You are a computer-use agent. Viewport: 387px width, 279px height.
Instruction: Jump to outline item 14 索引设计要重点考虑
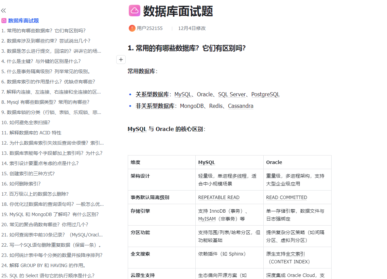coord(40,163)
